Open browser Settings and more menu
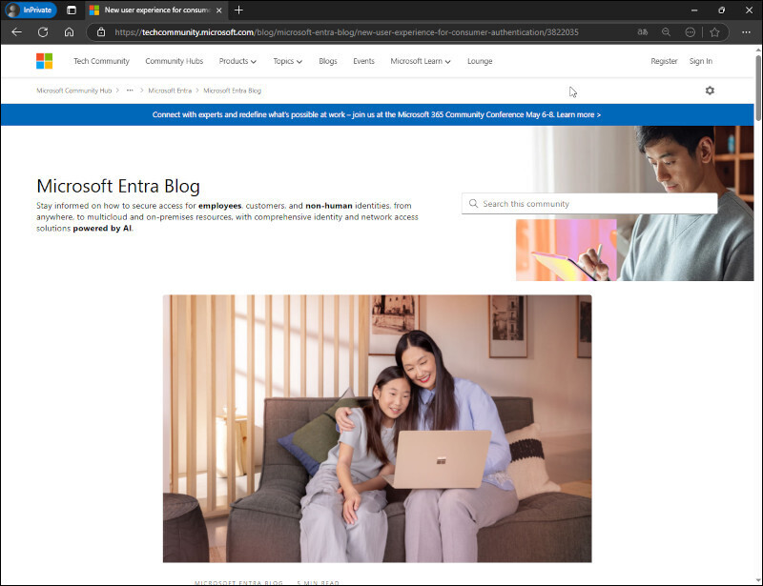This screenshot has height=586, width=763. point(746,32)
